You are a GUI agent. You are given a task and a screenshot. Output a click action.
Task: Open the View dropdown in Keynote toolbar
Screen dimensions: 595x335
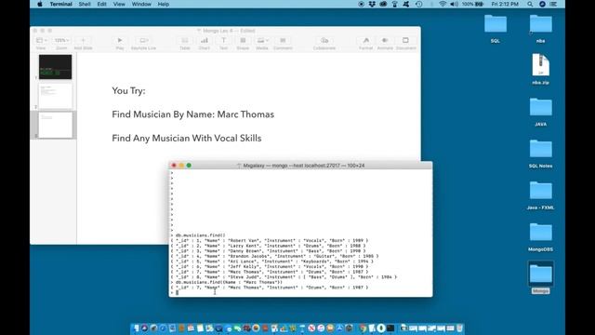[41, 41]
